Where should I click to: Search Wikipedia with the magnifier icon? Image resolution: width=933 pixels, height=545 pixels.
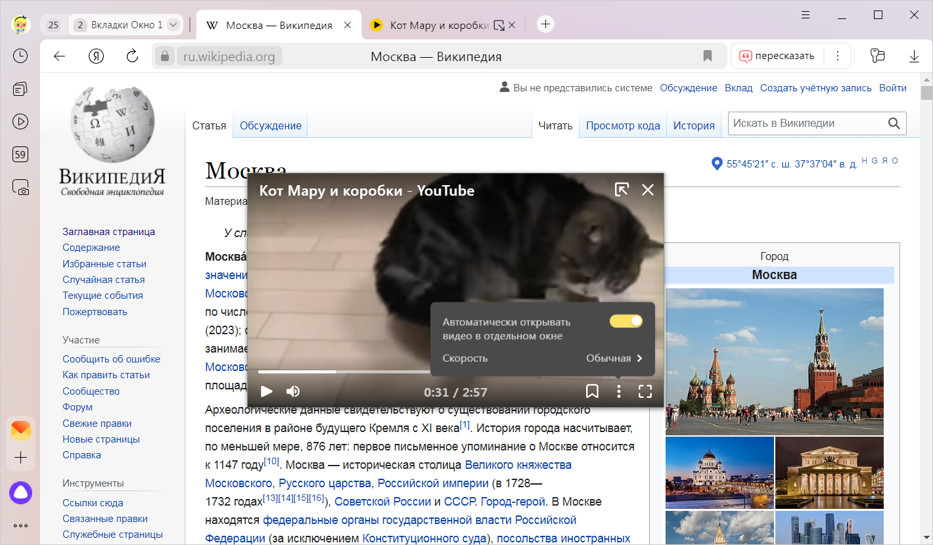(x=894, y=123)
